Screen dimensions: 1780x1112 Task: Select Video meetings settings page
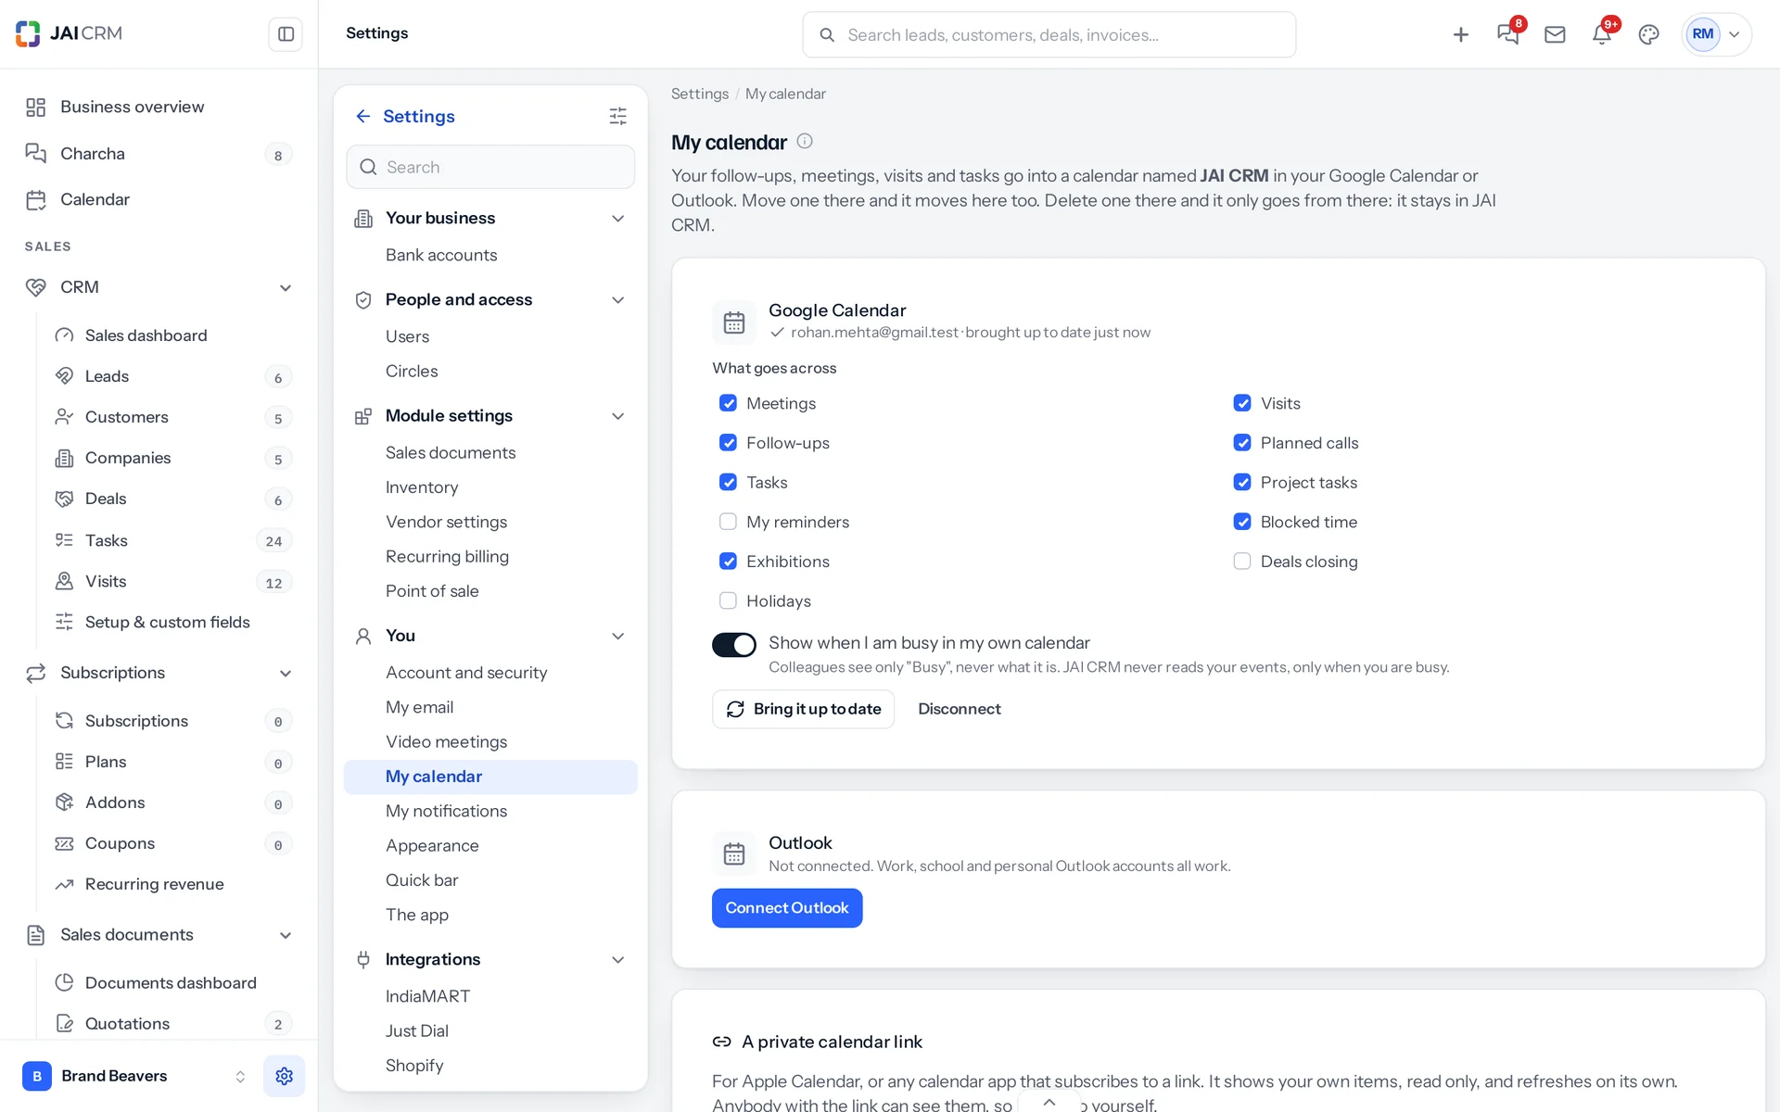[x=490, y=741]
